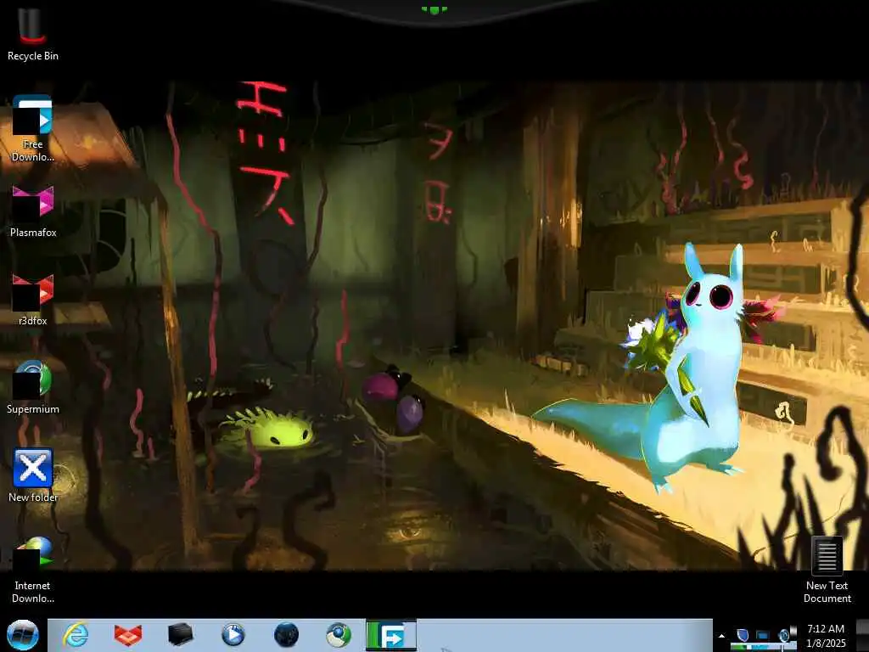Open the clock showing 7:12 AM
The width and height of the screenshot is (869, 652).
pyautogui.click(x=825, y=635)
